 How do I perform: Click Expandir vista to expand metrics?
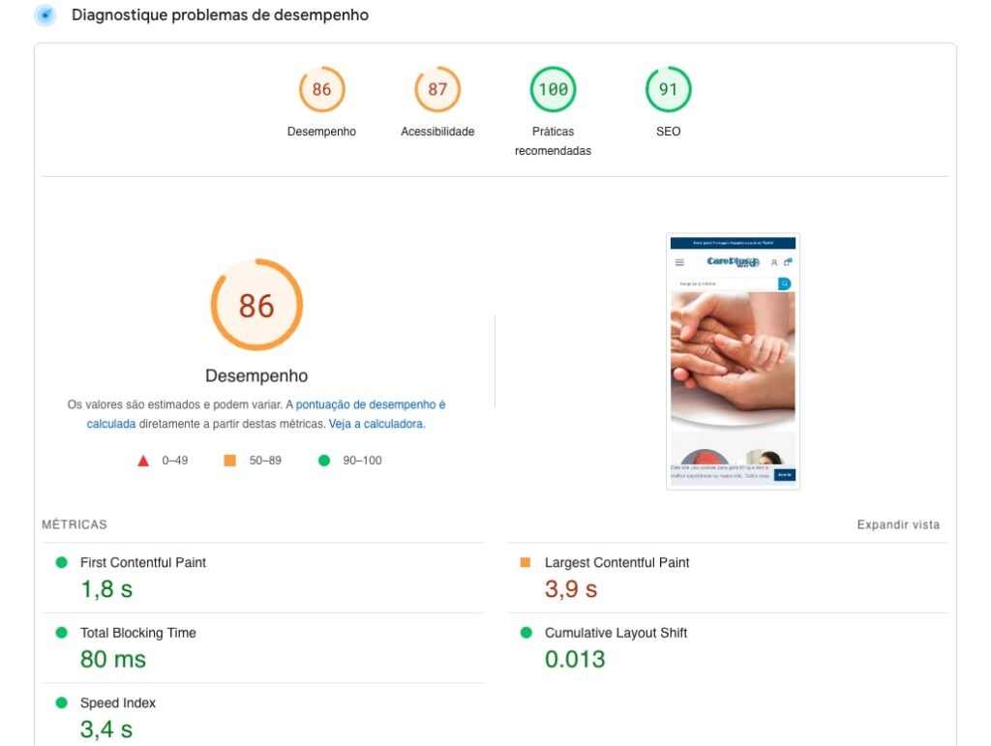pos(897,524)
